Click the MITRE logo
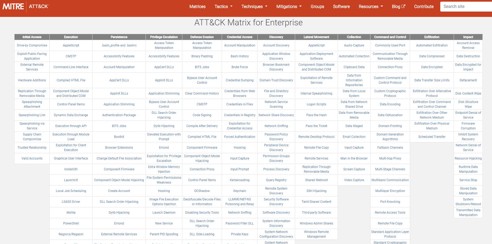Image resolution: width=492 pixels, height=244 pixels. (x=13, y=6)
